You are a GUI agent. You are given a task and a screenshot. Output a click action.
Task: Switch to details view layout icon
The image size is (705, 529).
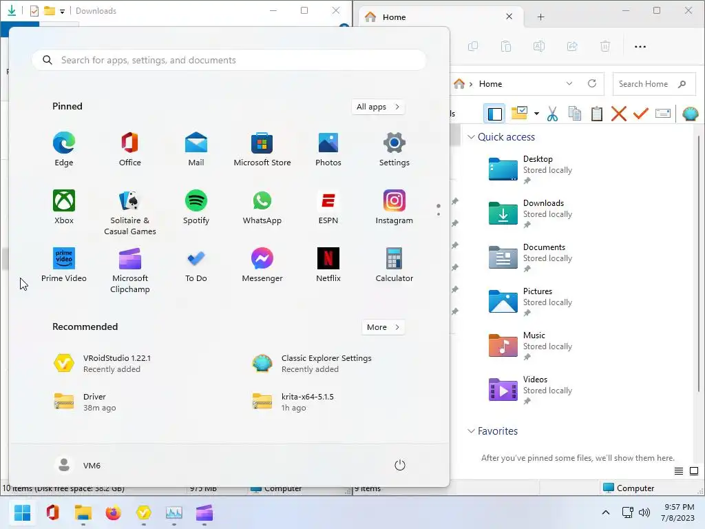pyautogui.click(x=678, y=471)
